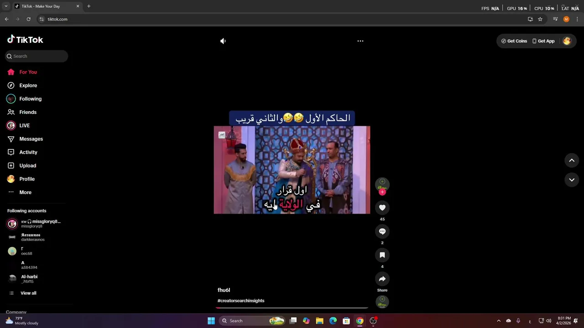This screenshot has height=328, width=584.
Task: Open a new browser tab
Action: (89, 6)
